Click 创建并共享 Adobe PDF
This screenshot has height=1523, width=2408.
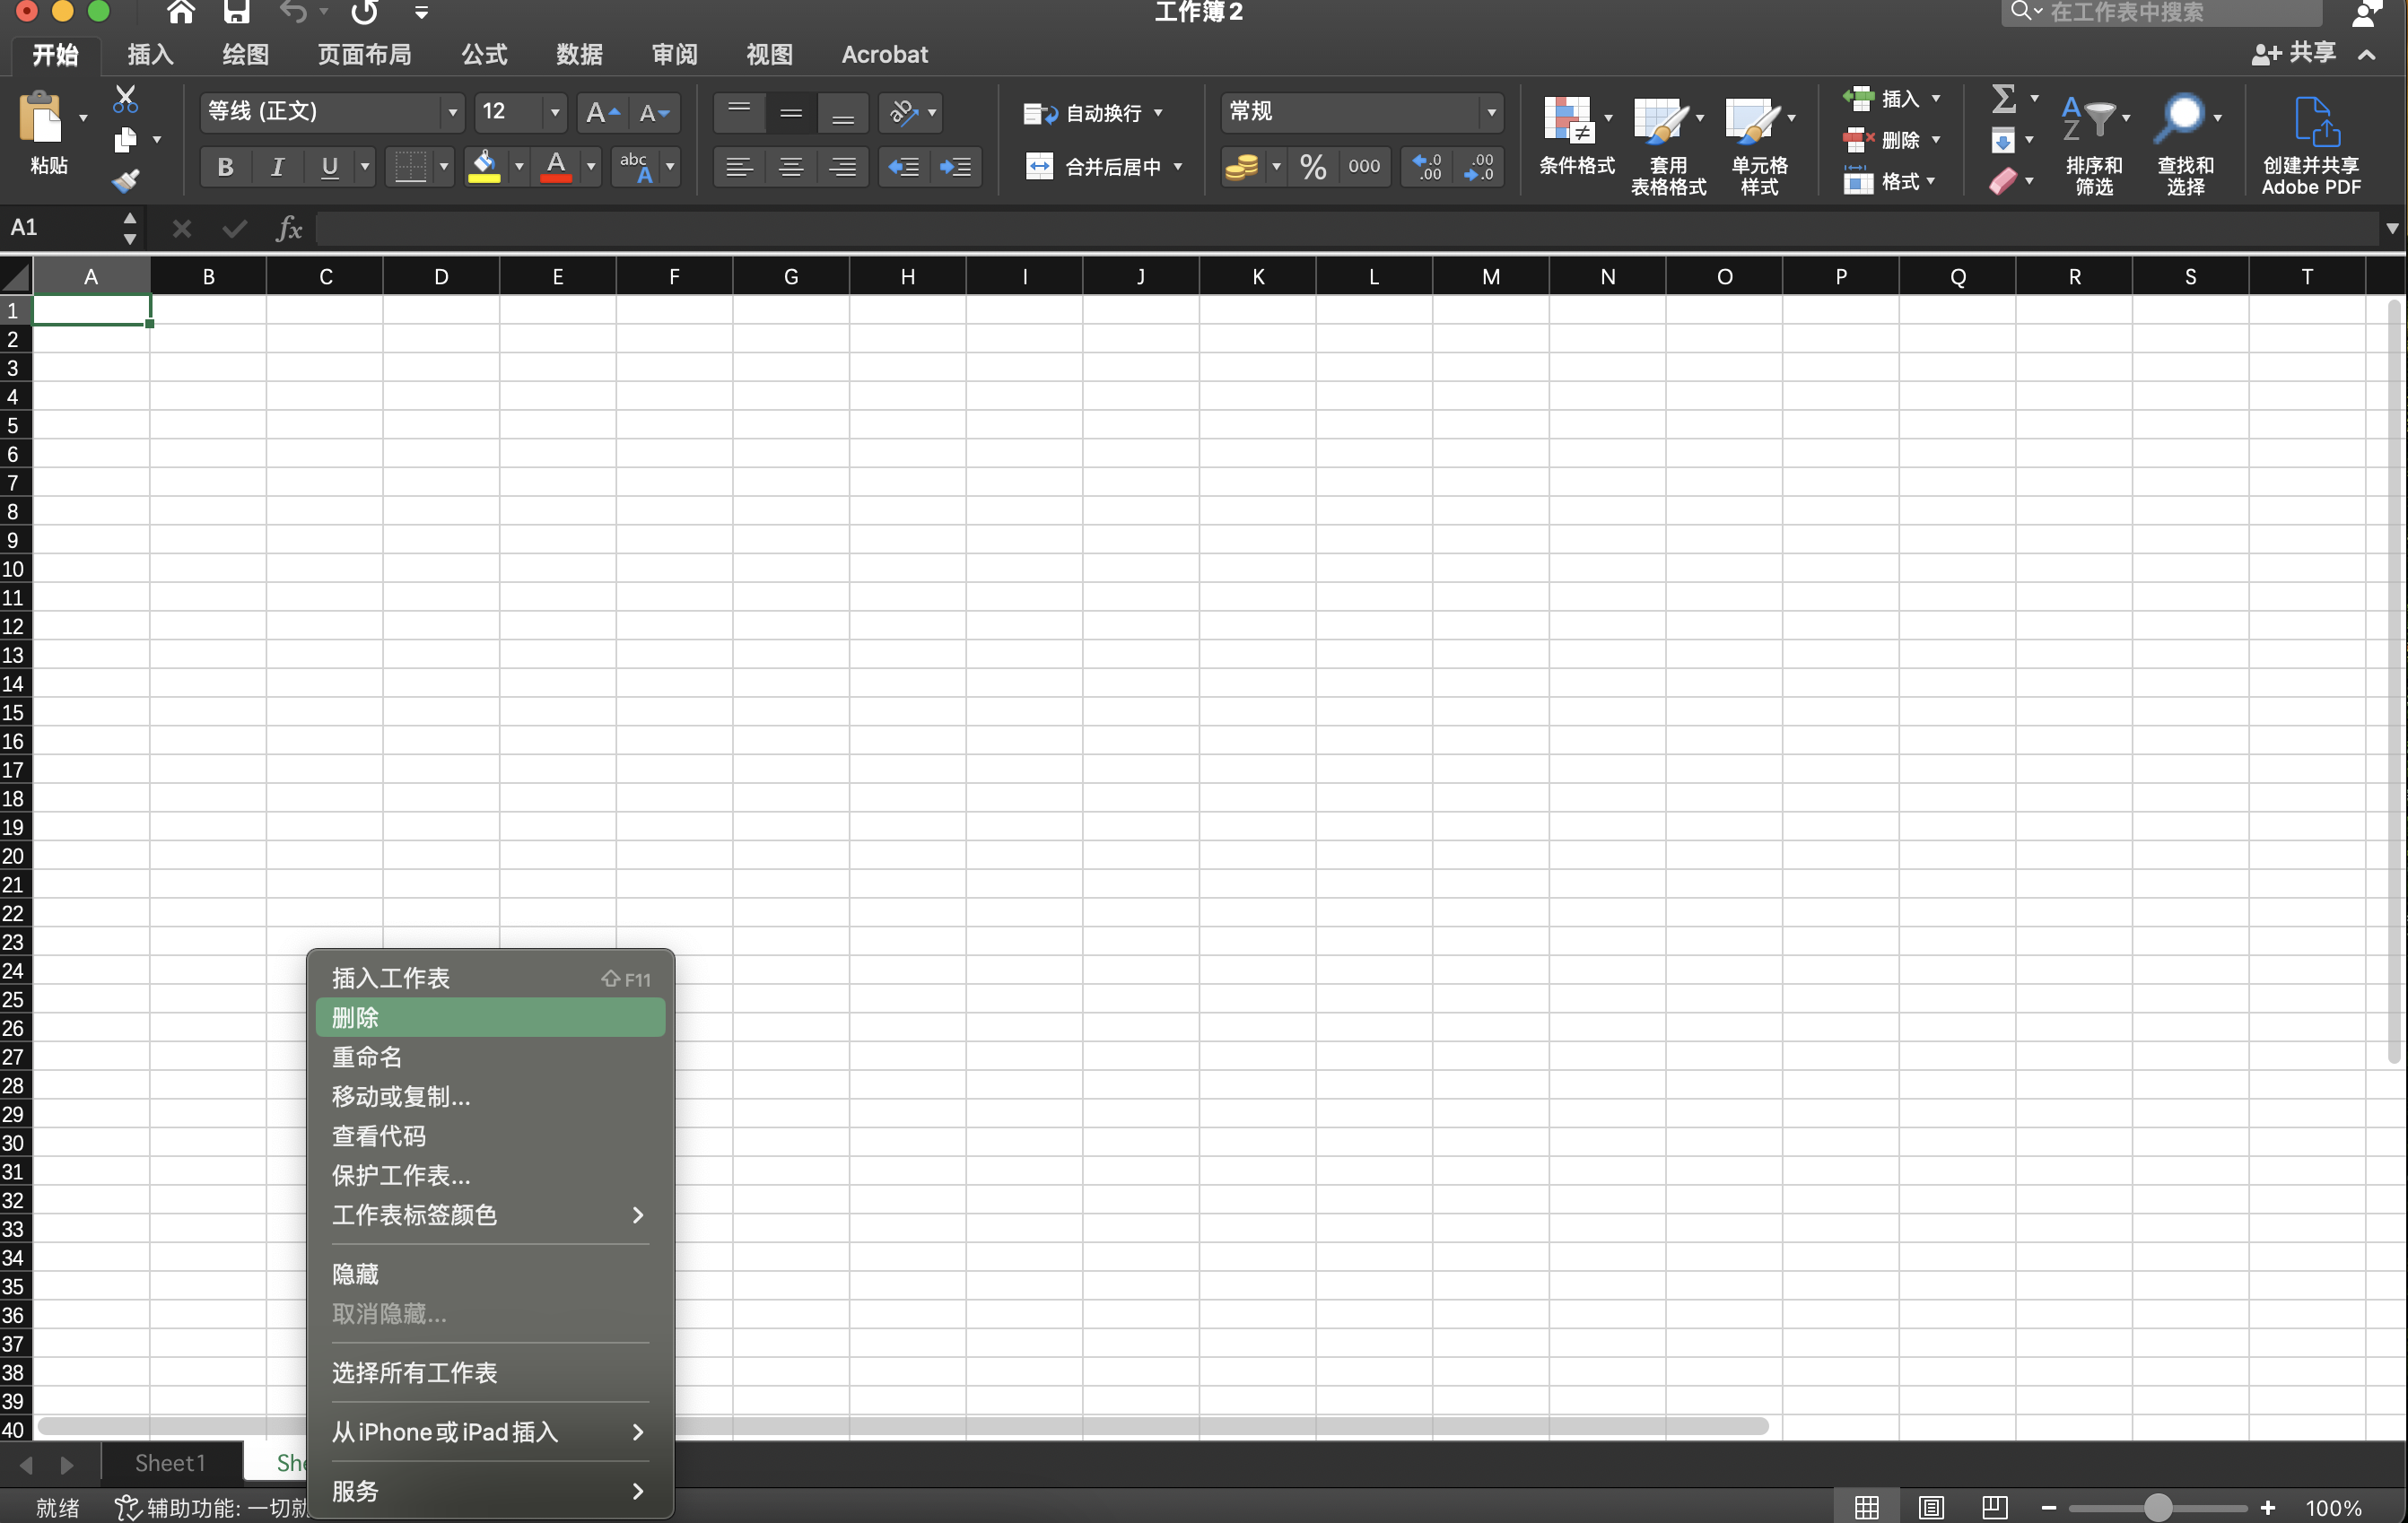2311,145
